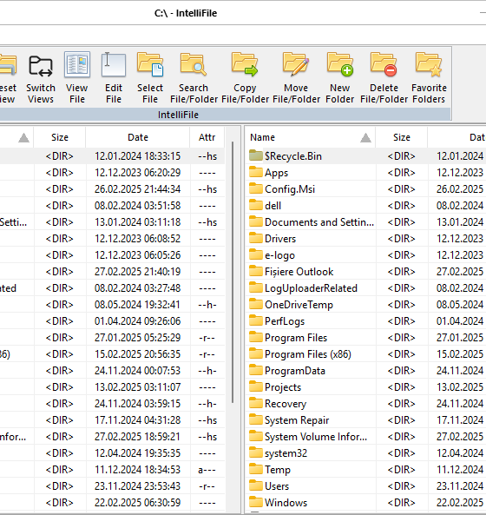Select the Users folder icon

point(256,485)
